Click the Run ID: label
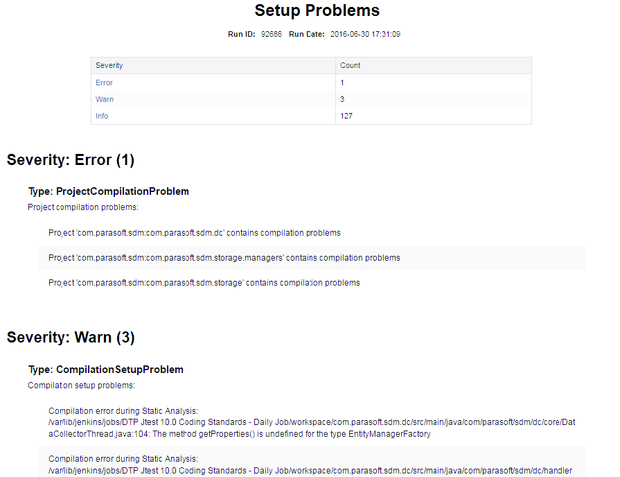 [242, 34]
